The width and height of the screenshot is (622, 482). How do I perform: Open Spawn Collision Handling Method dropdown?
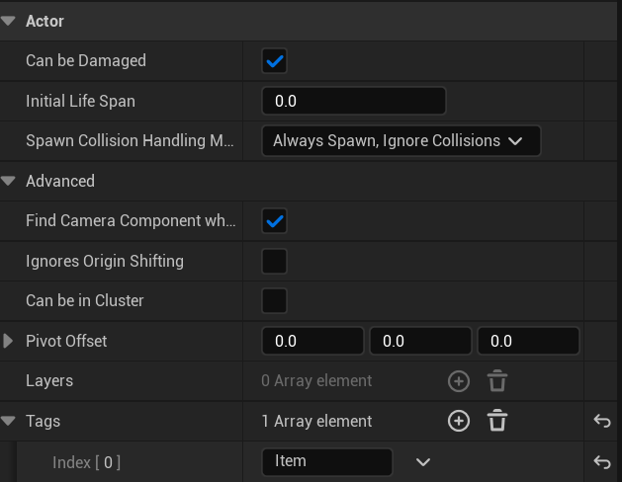coord(401,140)
